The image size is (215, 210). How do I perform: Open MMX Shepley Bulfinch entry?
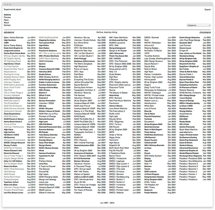coord(49,77)
